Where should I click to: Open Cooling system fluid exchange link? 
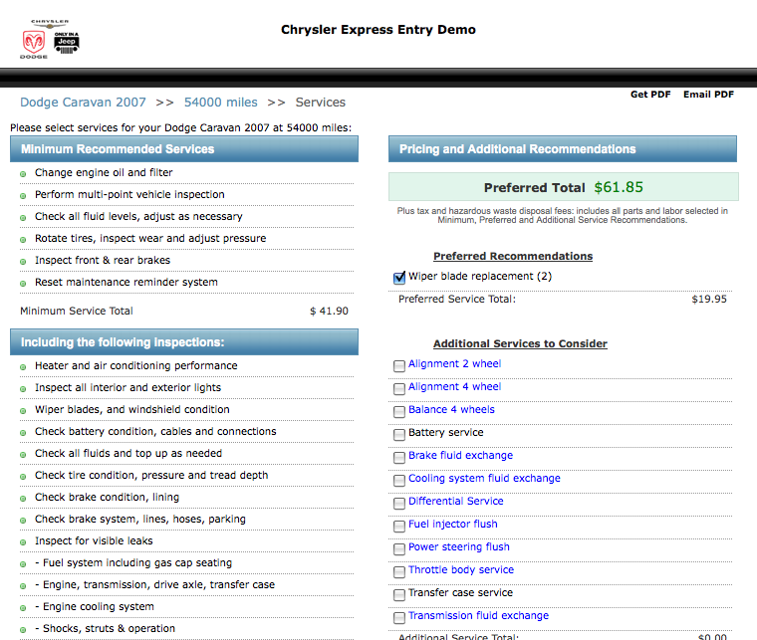tap(484, 479)
